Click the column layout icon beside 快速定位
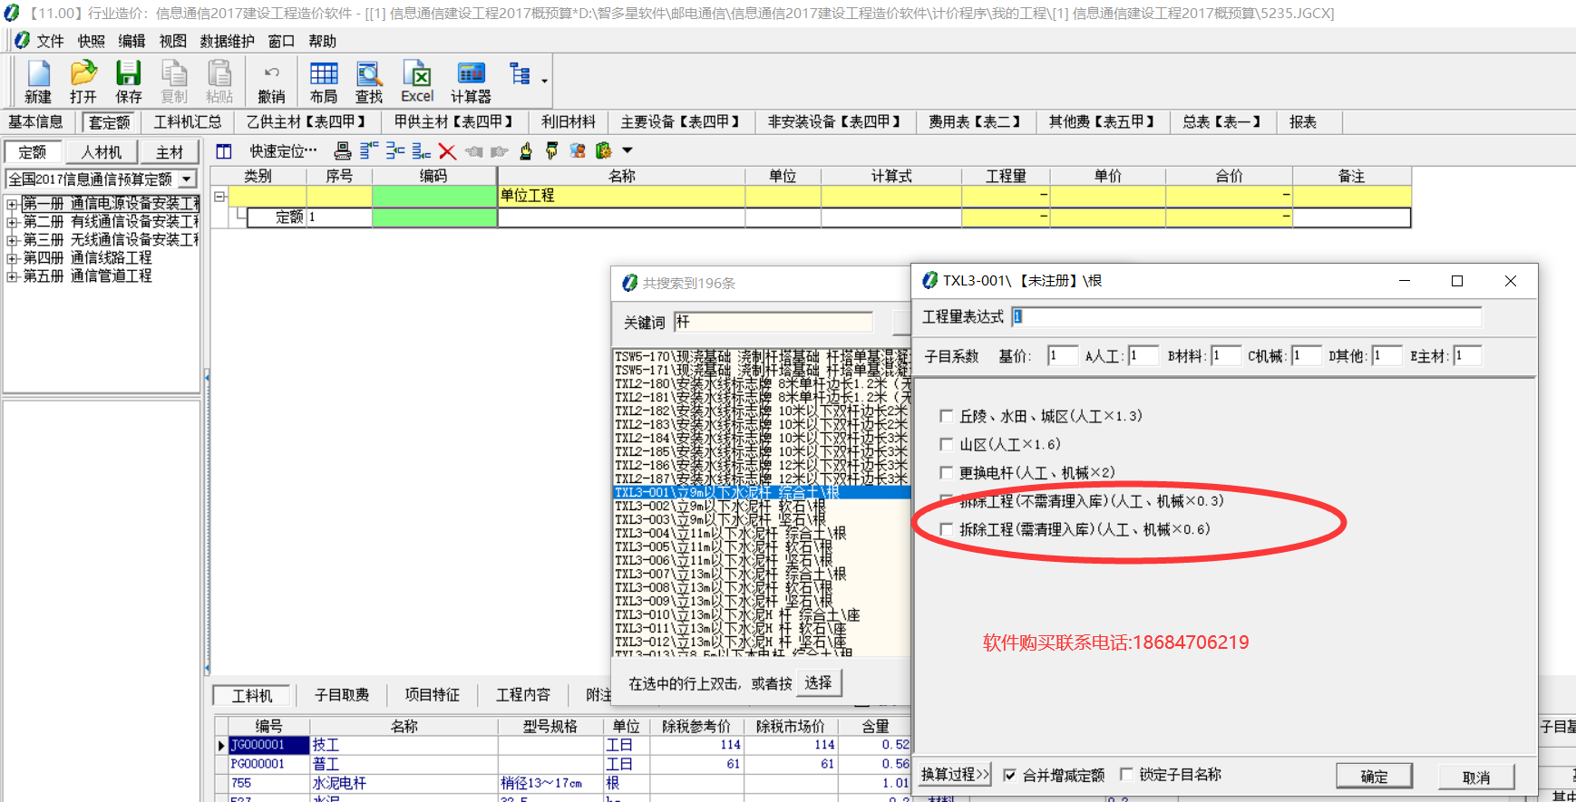Viewport: 1576px width, 802px height. click(x=224, y=151)
